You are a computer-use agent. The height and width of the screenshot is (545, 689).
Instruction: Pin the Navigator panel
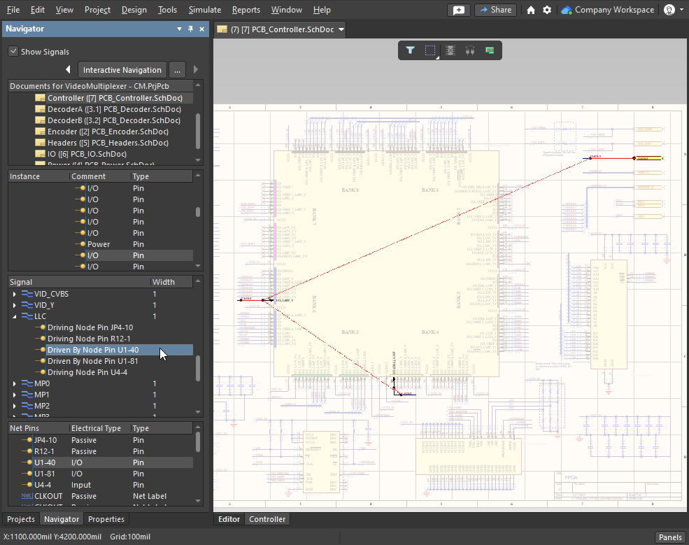(x=191, y=29)
